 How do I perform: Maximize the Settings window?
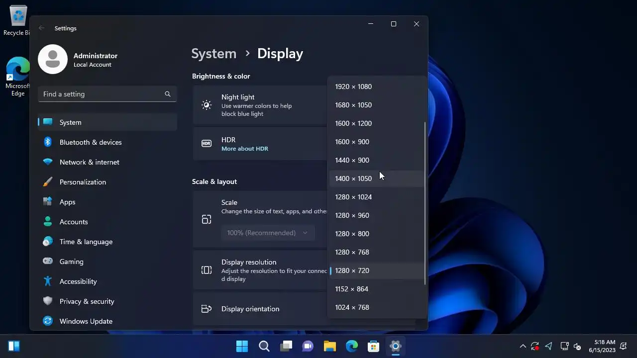[x=394, y=24]
